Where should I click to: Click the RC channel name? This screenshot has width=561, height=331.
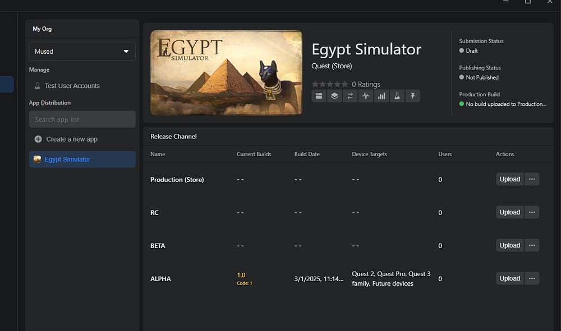point(154,213)
